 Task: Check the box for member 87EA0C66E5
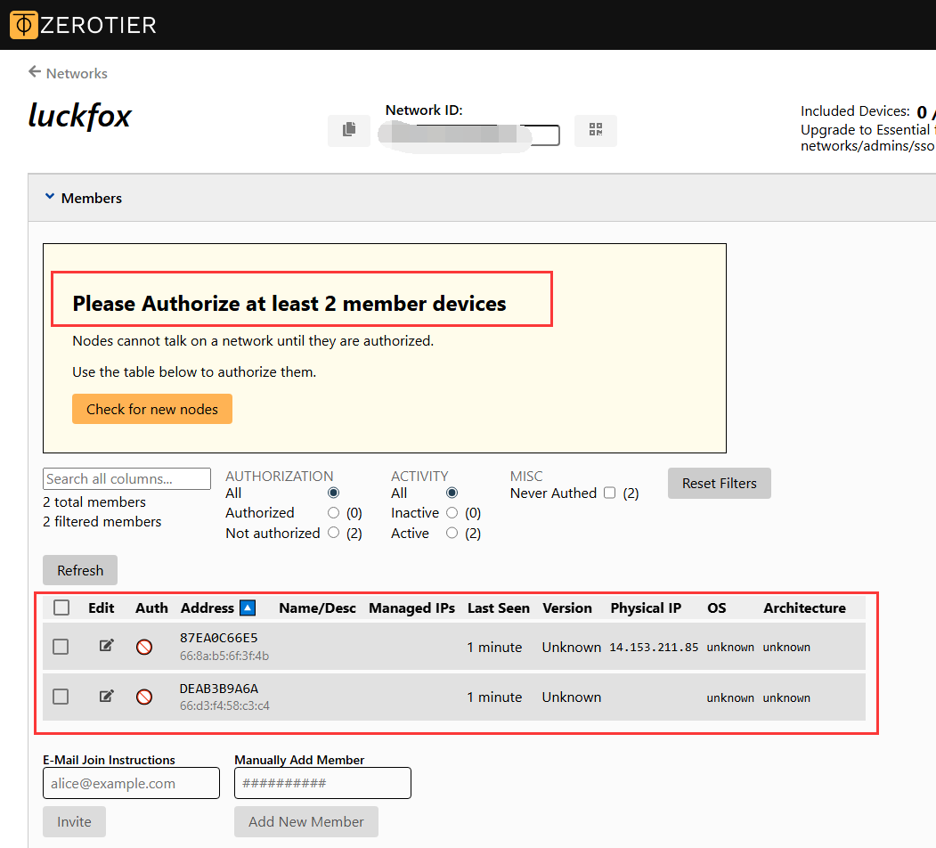pyautogui.click(x=61, y=647)
